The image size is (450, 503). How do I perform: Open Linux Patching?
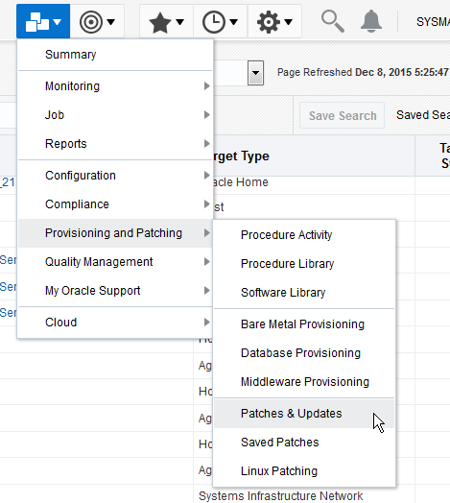click(304, 471)
